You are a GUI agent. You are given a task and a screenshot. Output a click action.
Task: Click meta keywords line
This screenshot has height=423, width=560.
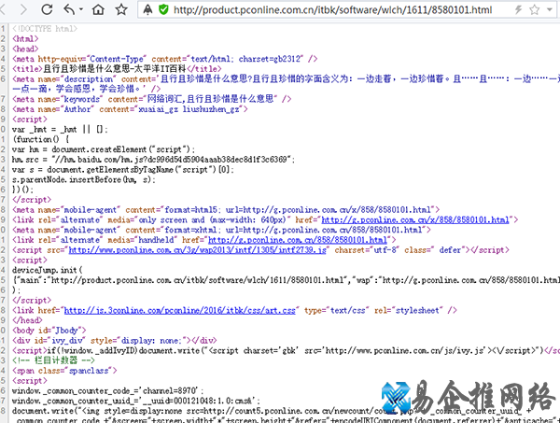coord(152,99)
